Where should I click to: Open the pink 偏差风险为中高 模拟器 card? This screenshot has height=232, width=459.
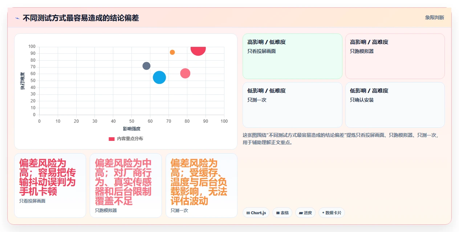(x=126, y=186)
